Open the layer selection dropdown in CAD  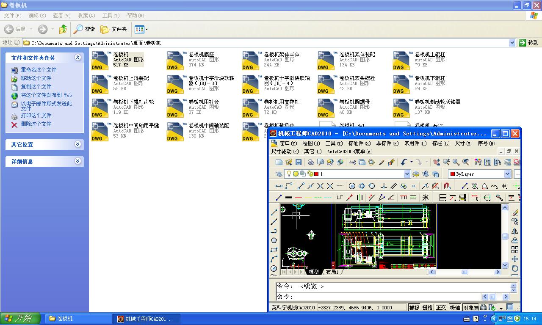[407, 174]
